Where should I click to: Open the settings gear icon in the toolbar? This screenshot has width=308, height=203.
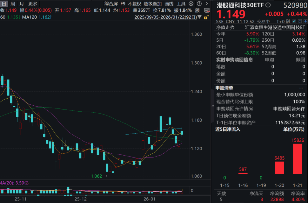tap(191, 3)
